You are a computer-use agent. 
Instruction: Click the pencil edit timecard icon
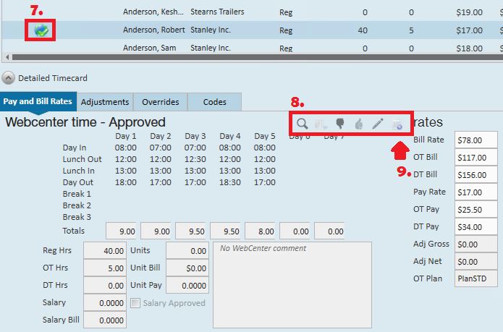click(x=378, y=124)
